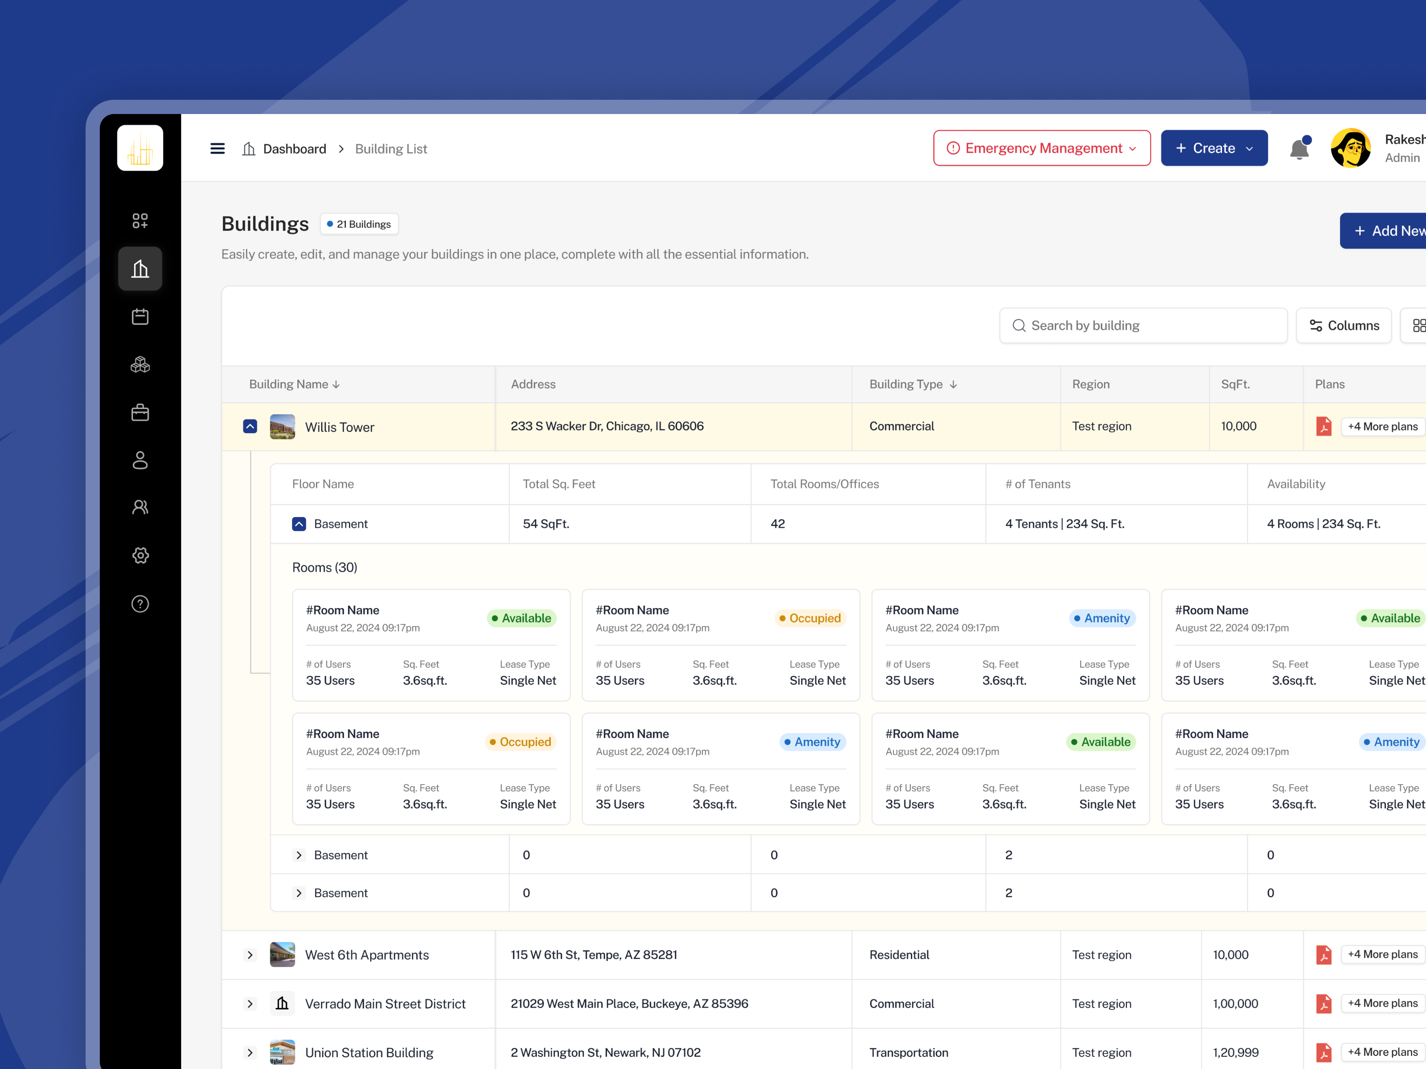Click the Search by building field
Image resolution: width=1426 pixels, height=1069 pixels.
coord(1142,325)
